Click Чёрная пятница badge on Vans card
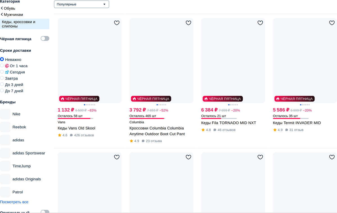Viewport: 337px width, 213px height. click(79, 99)
